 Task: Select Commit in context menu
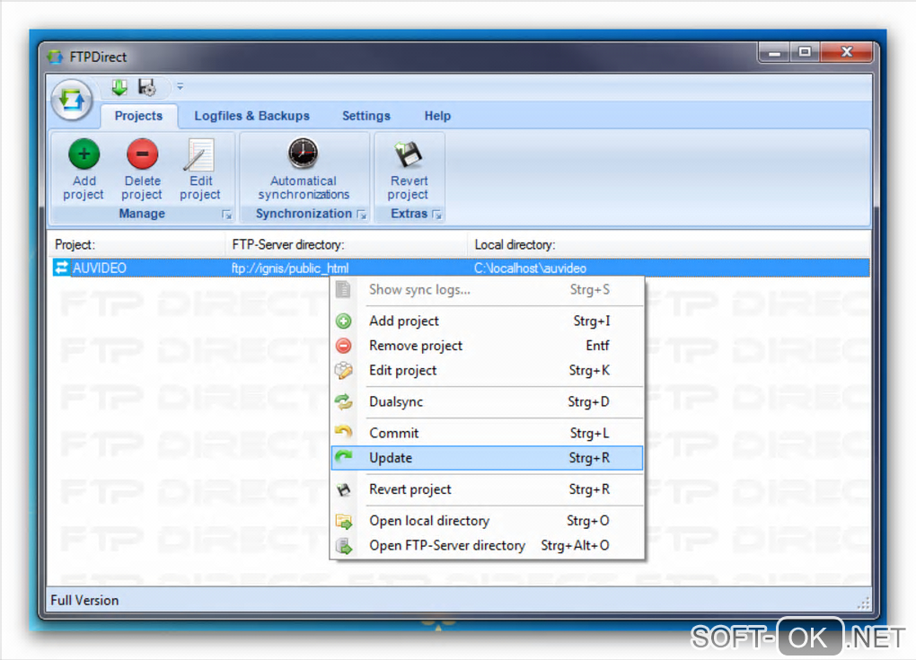(487, 433)
